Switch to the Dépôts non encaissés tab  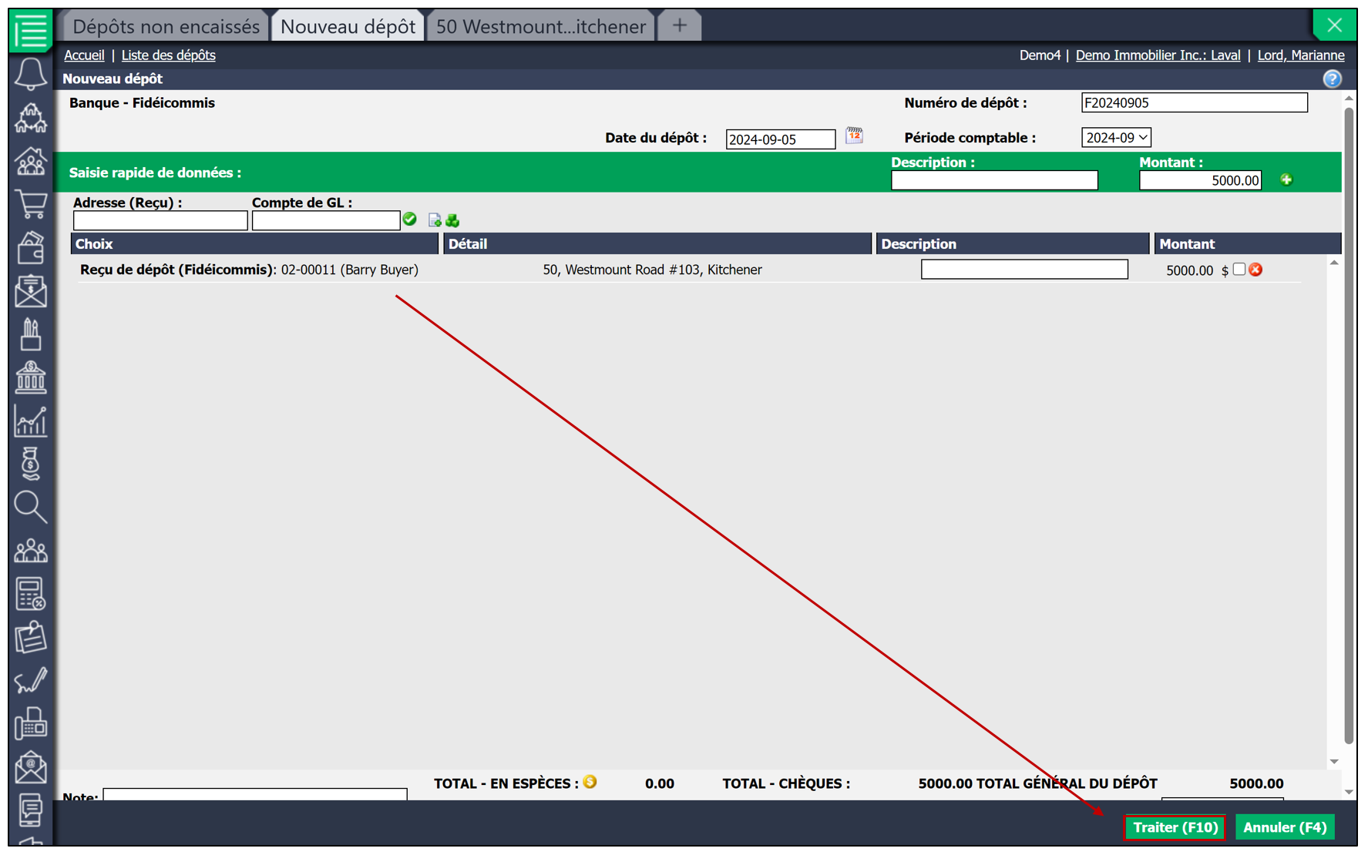166,26
